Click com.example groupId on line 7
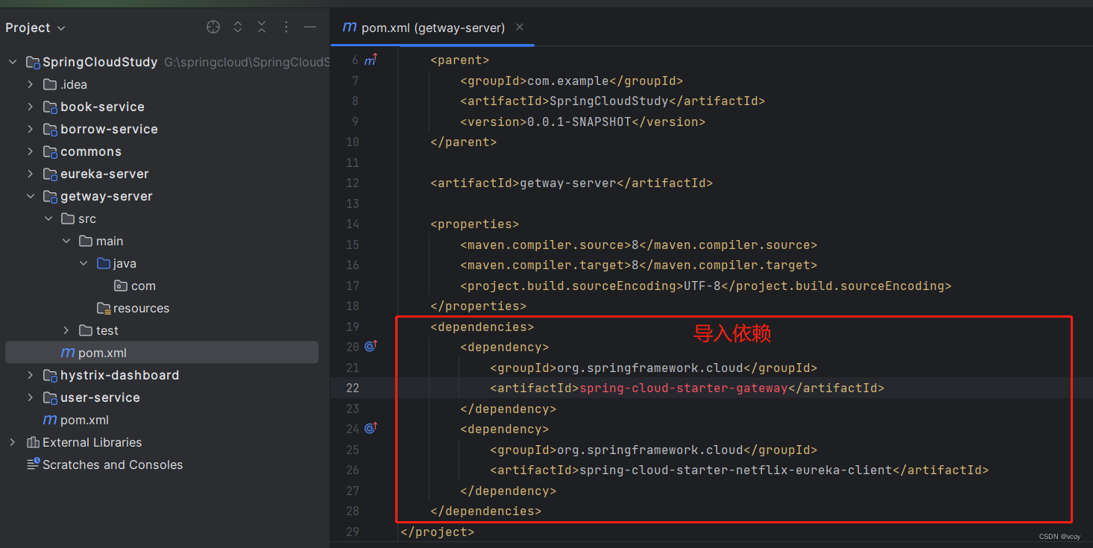 (x=568, y=81)
